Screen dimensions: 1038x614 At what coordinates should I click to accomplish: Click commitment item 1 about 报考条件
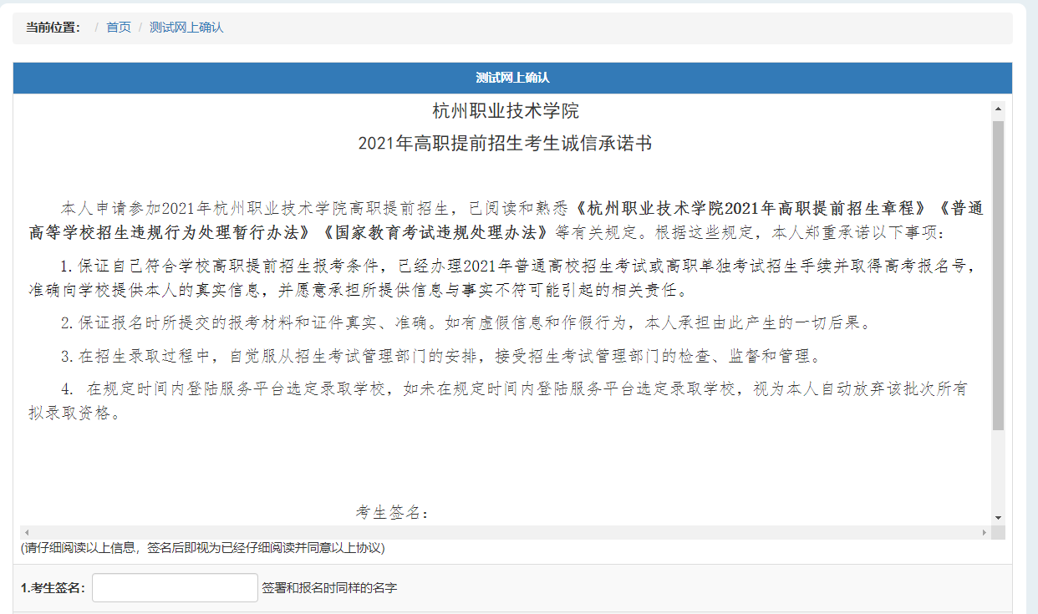(x=505, y=278)
